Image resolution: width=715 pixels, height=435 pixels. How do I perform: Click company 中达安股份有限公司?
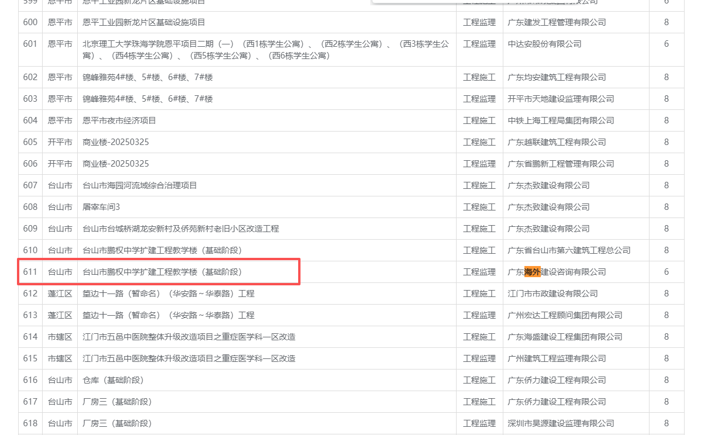(x=544, y=44)
